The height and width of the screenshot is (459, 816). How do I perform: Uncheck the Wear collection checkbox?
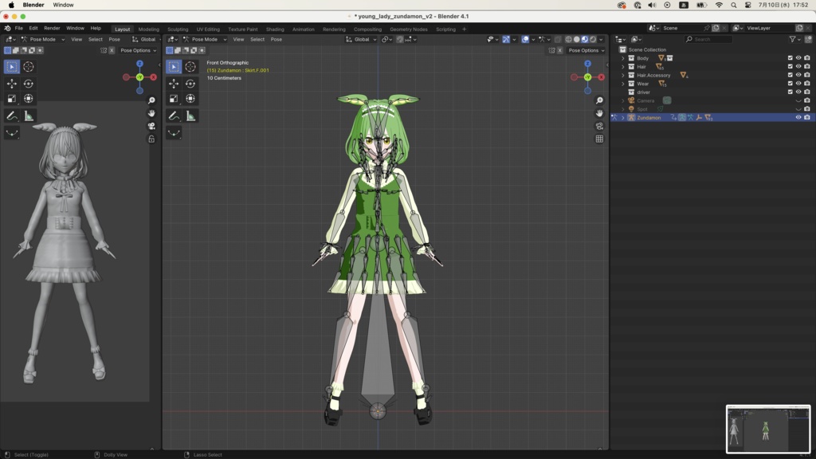pos(790,83)
